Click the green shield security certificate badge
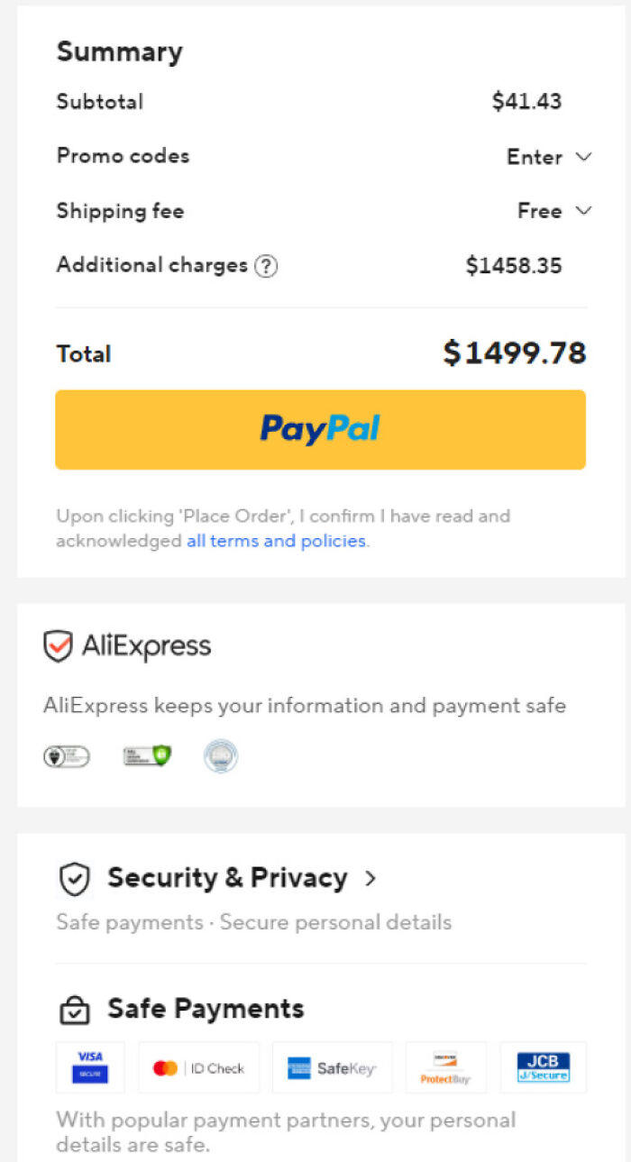This screenshot has height=1162, width=631. coord(147,755)
